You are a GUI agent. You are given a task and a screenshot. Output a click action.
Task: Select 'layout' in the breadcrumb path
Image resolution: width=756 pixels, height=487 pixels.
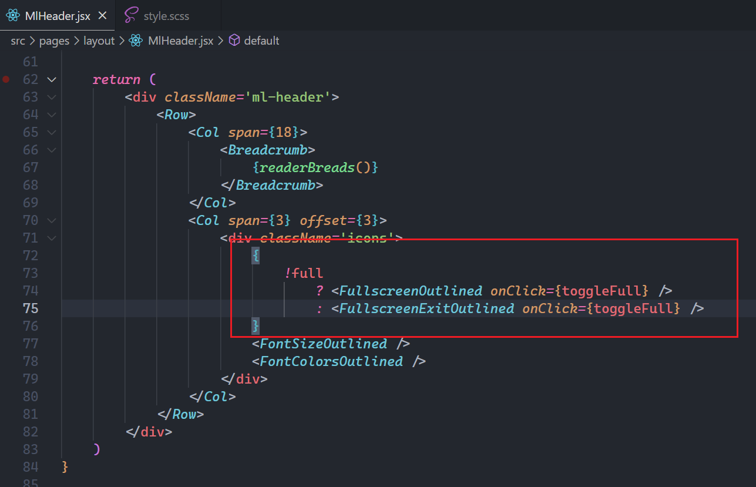pos(99,41)
